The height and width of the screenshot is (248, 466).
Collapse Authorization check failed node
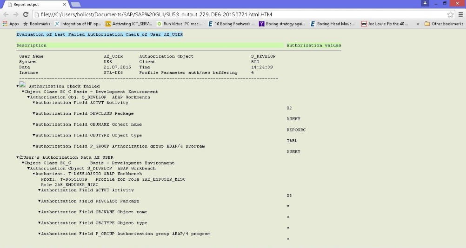click(x=18, y=86)
